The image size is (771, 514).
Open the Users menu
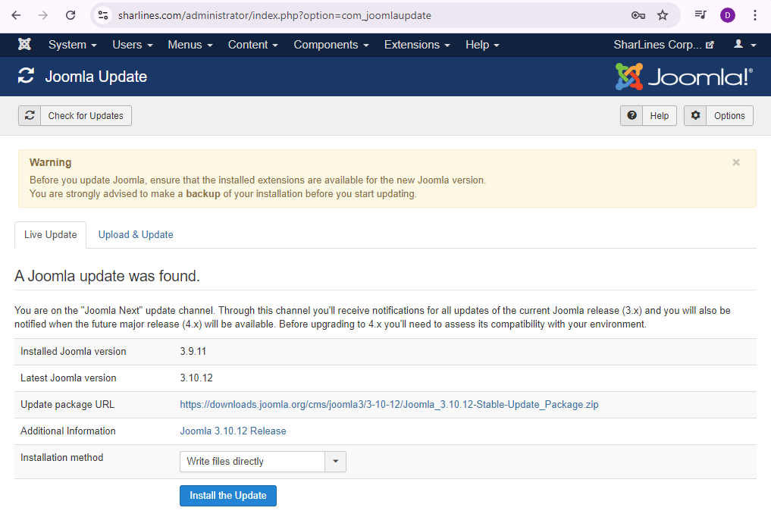point(132,45)
